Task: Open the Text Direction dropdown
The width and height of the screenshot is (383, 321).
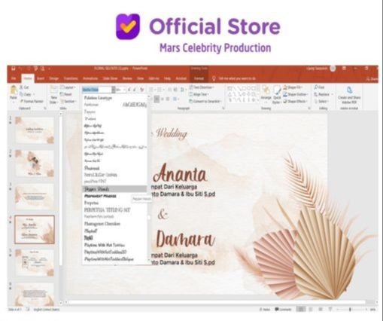Action: tap(202, 87)
